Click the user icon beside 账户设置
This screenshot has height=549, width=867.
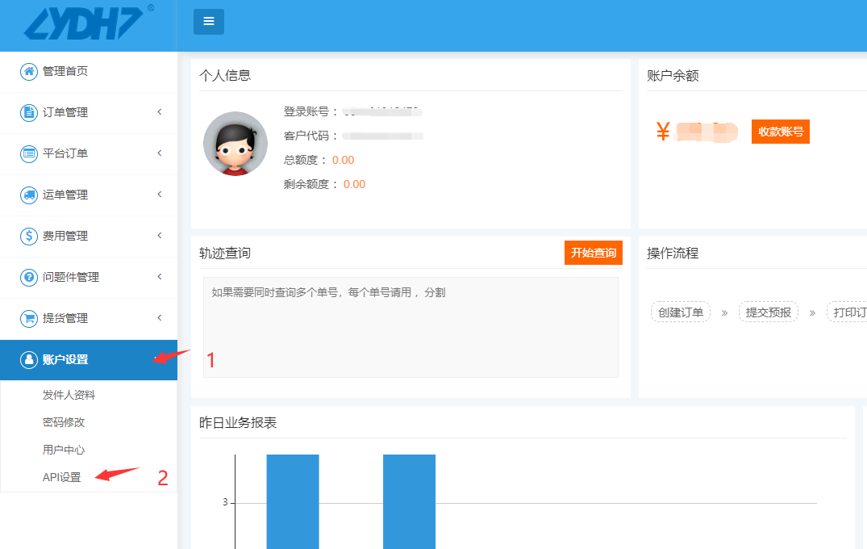29,360
